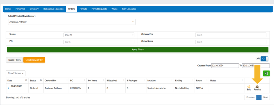Click the Previous pagination button

pyautogui.click(x=250, y=97)
